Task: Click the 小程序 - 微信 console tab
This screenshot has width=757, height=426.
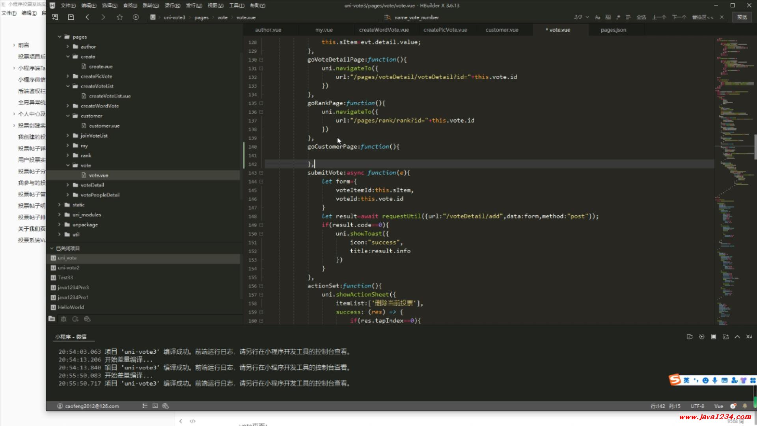Action: pos(71,336)
